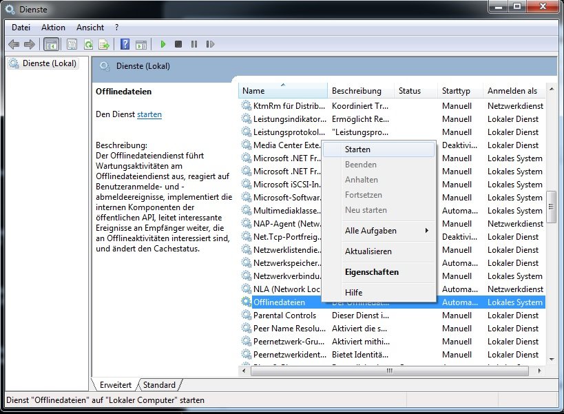Open Help via the blue question mark icon
The width and height of the screenshot is (564, 414).
125,44
